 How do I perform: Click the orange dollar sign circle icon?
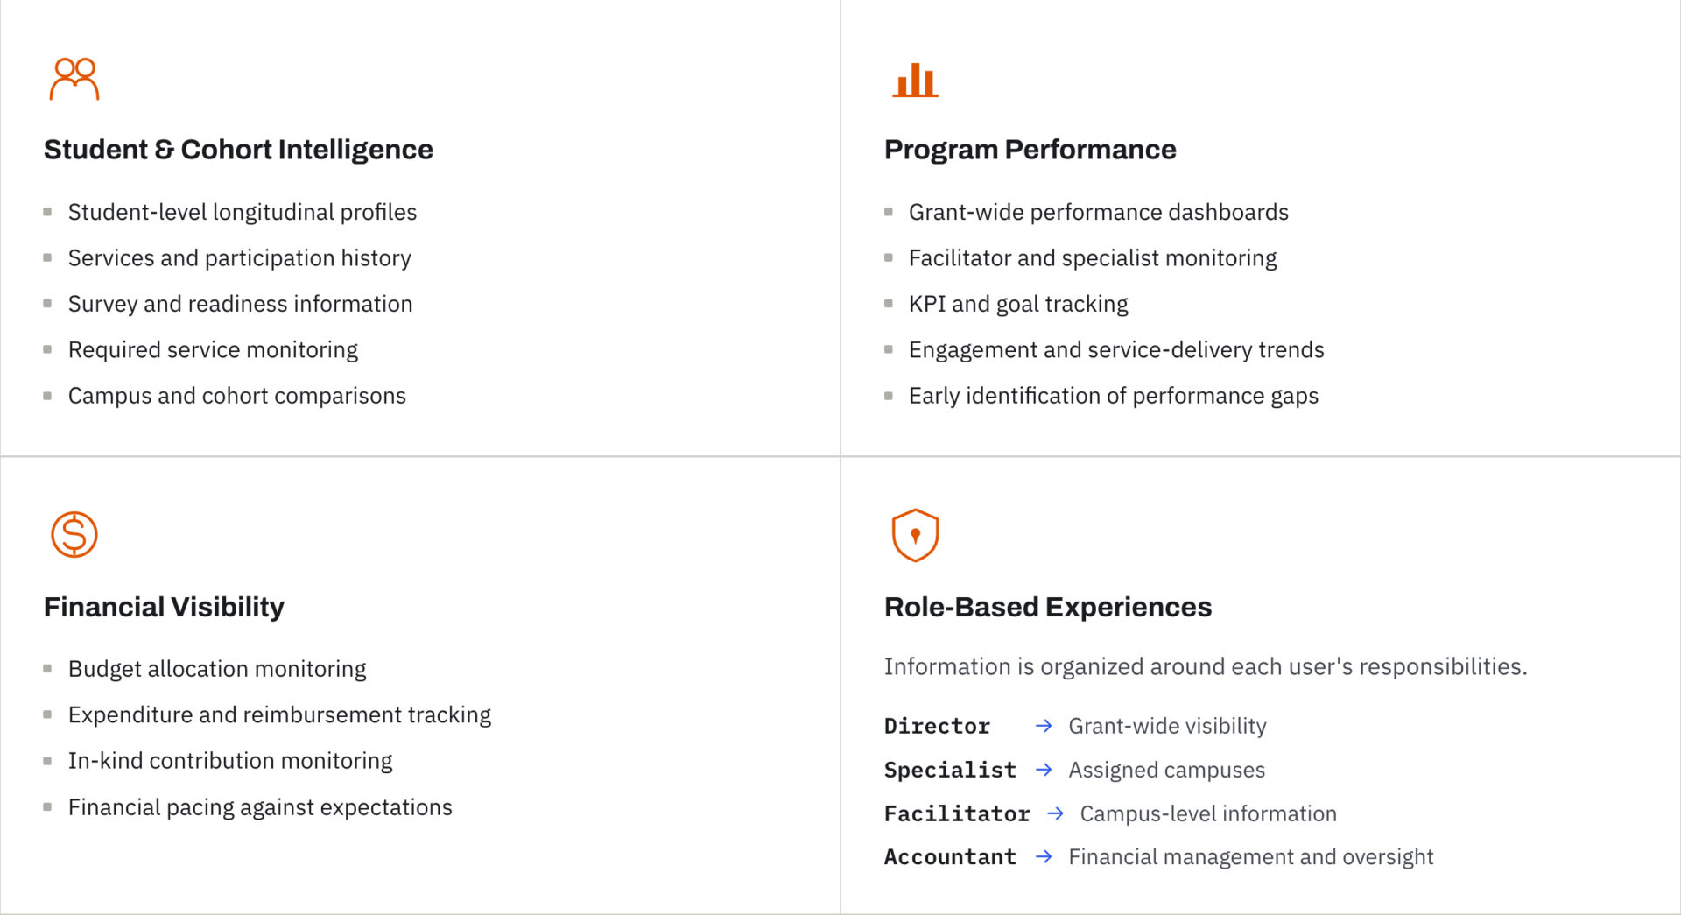74,534
